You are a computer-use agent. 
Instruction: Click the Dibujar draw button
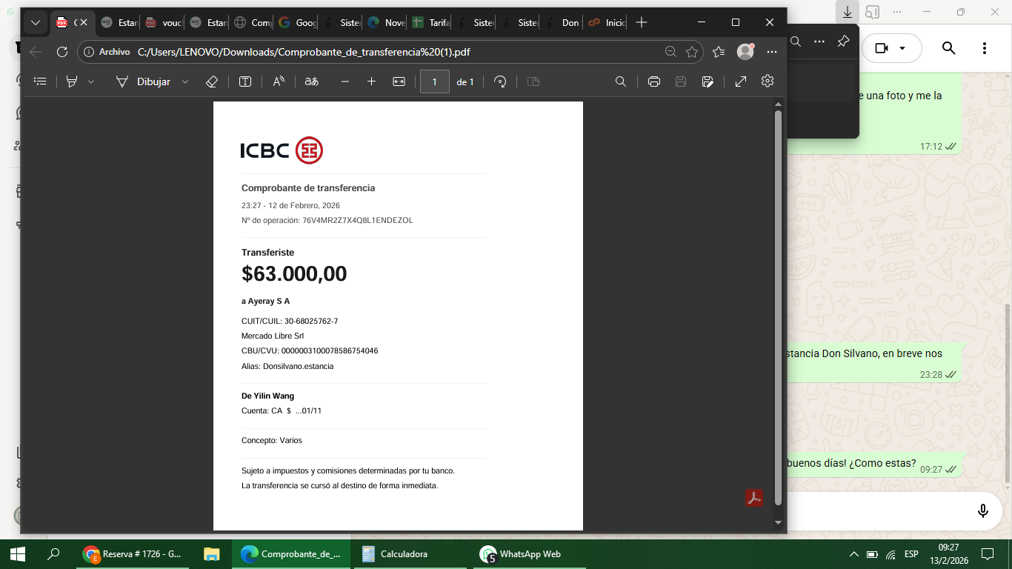pyautogui.click(x=144, y=81)
